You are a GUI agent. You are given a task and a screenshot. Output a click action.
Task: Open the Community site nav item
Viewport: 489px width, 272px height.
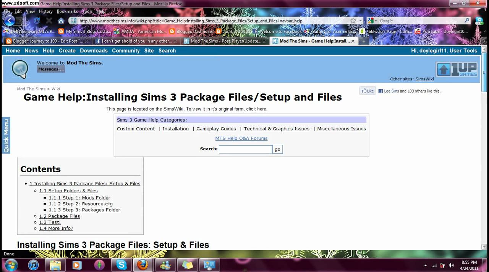point(126,51)
